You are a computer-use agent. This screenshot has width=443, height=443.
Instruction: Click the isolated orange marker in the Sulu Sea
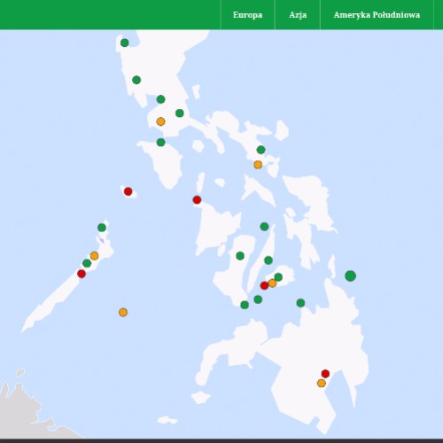coord(123,312)
